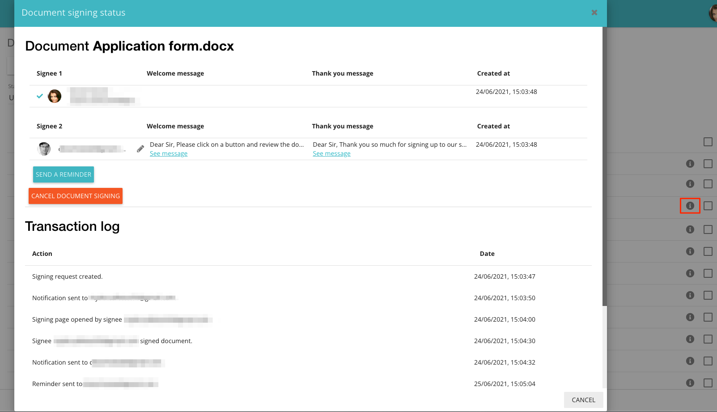Click the Signee 1 signed checkmark icon
This screenshot has width=717, height=412.
pos(40,96)
